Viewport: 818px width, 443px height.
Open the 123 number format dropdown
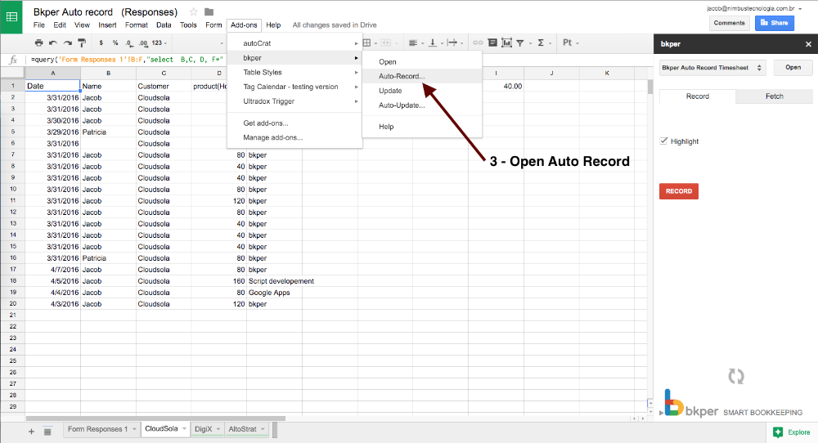(160, 43)
